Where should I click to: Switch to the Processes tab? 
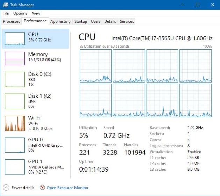[x=11, y=21]
